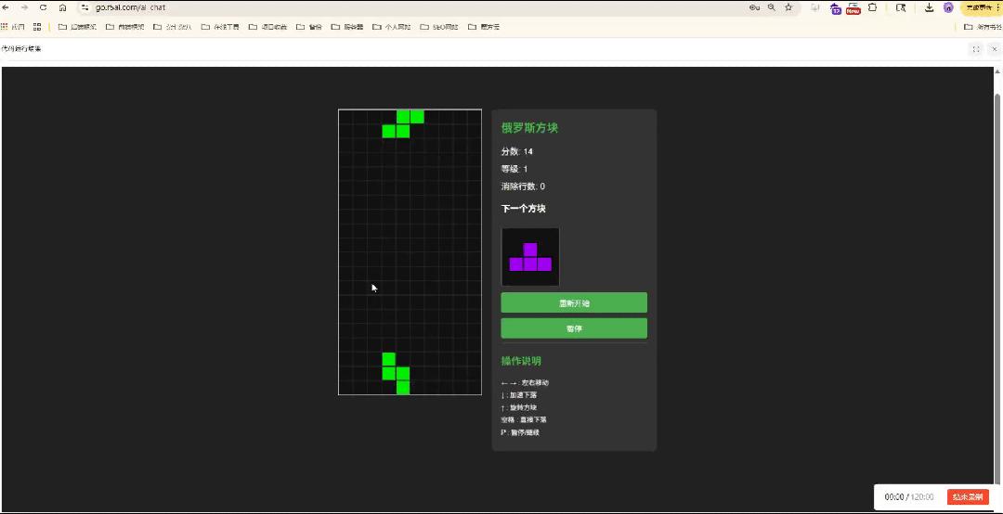Click the 00:00 / 120:00 recording timer
Image resolution: width=1003 pixels, height=514 pixels.
[x=909, y=496]
